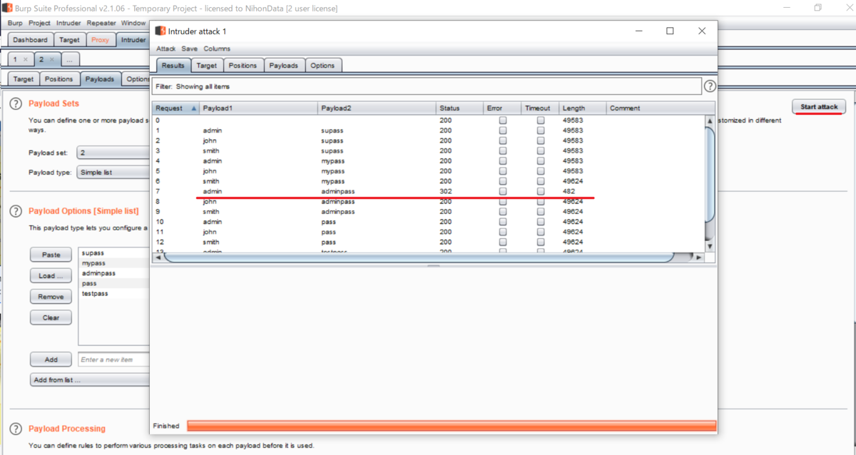856x455 pixels.
Task: Switch to Positions tab in main Intruder window
Action: point(59,79)
